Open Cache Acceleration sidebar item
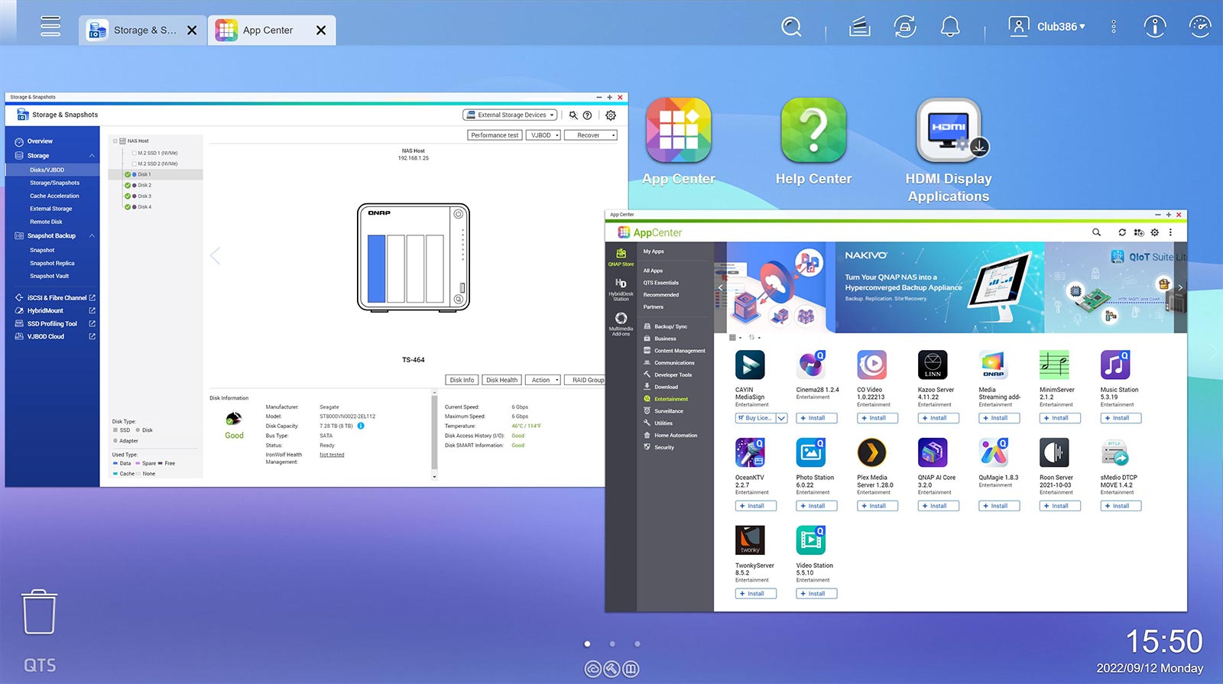The width and height of the screenshot is (1223, 684). click(x=54, y=196)
